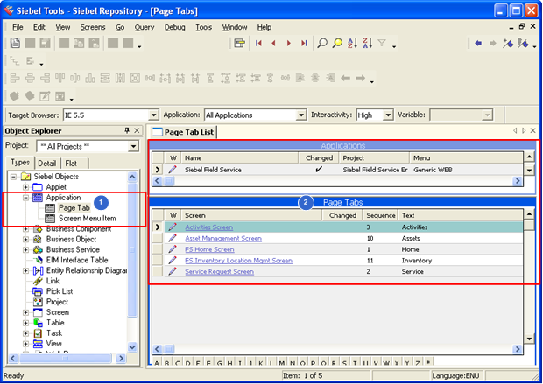This screenshot has width=543, height=384.
Task: Click pencil icon in Activities Screen row
Action: click(x=173, y=227)
